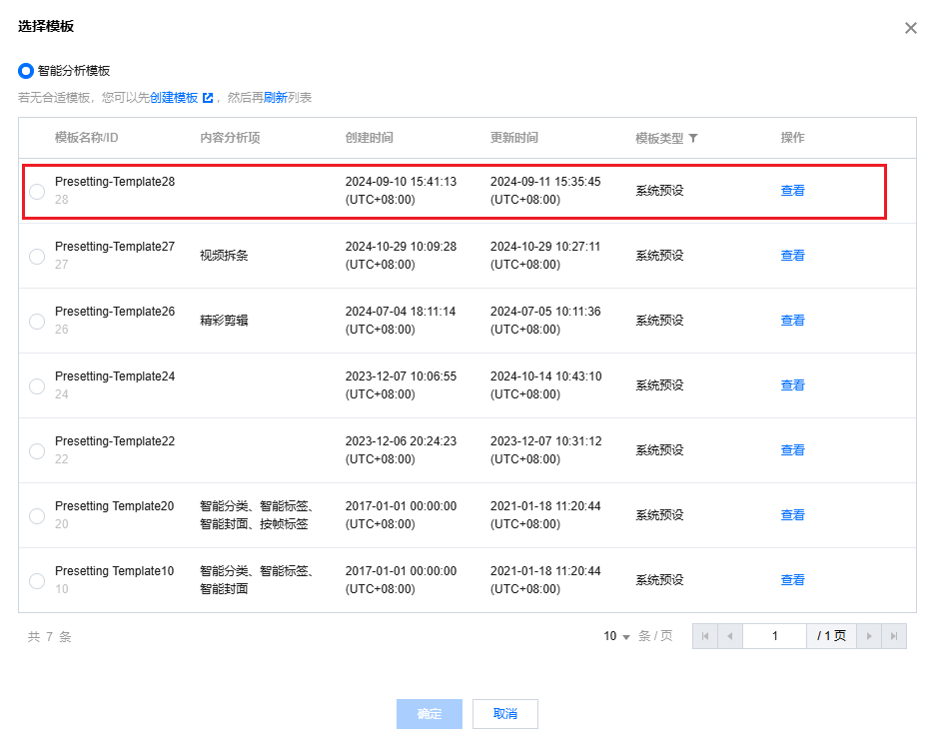View details of Presetting-Template27 via 查看

[792, 256]
